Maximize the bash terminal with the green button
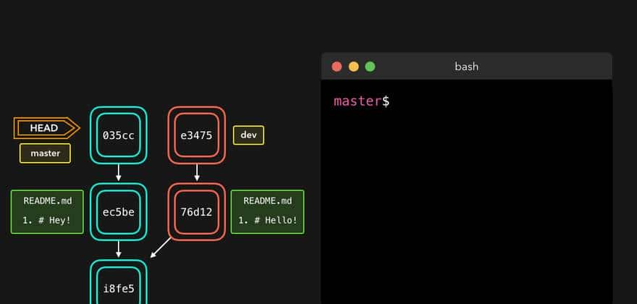Viewport: 637px width, 304px height. 370,67
